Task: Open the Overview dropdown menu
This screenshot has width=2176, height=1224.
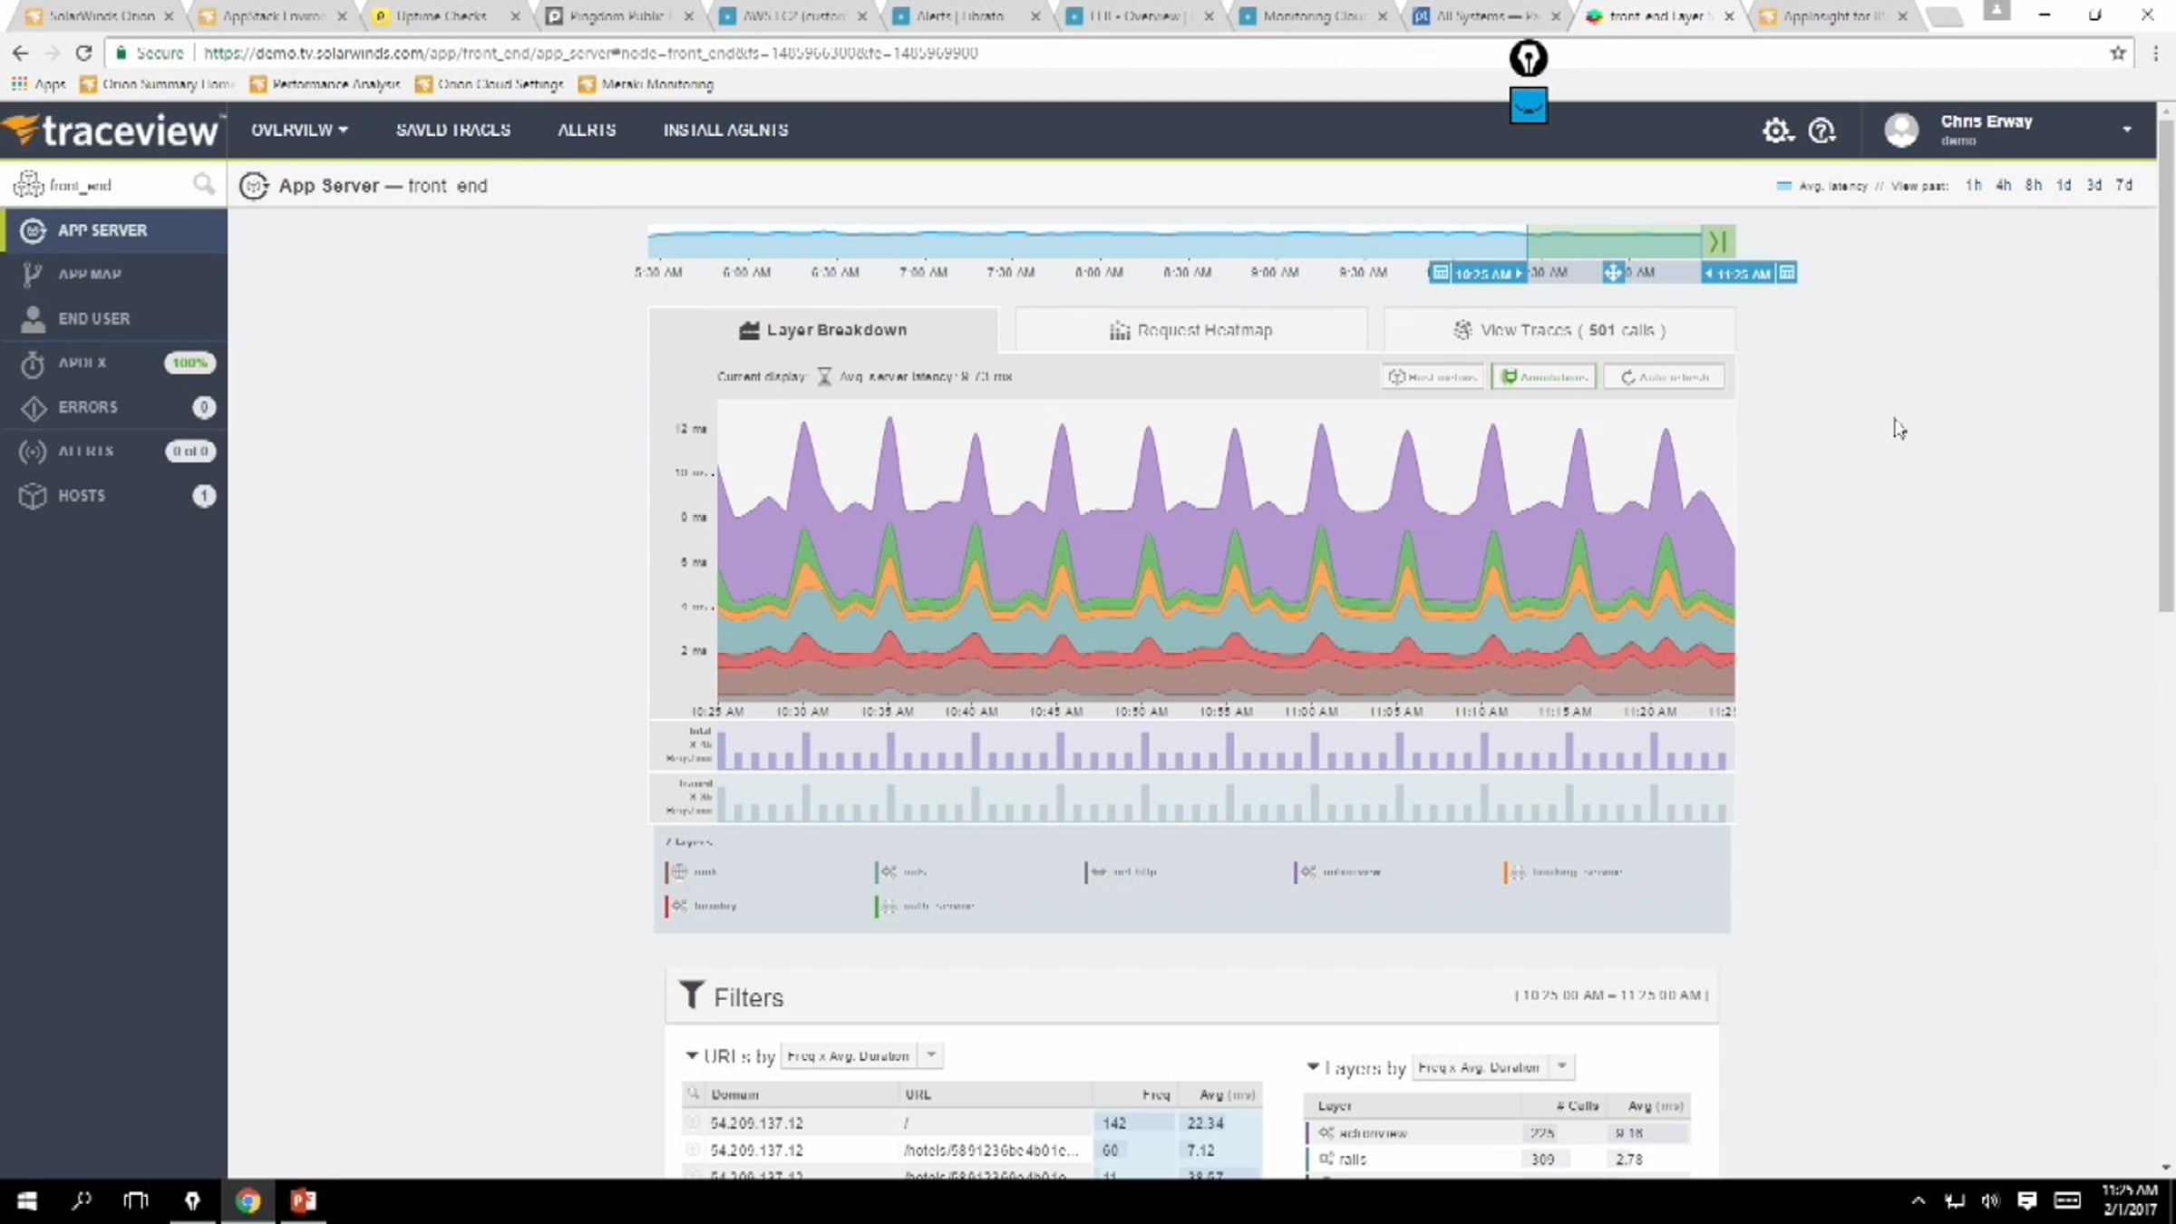Action: pyautogui.click(x=299, y=130)
